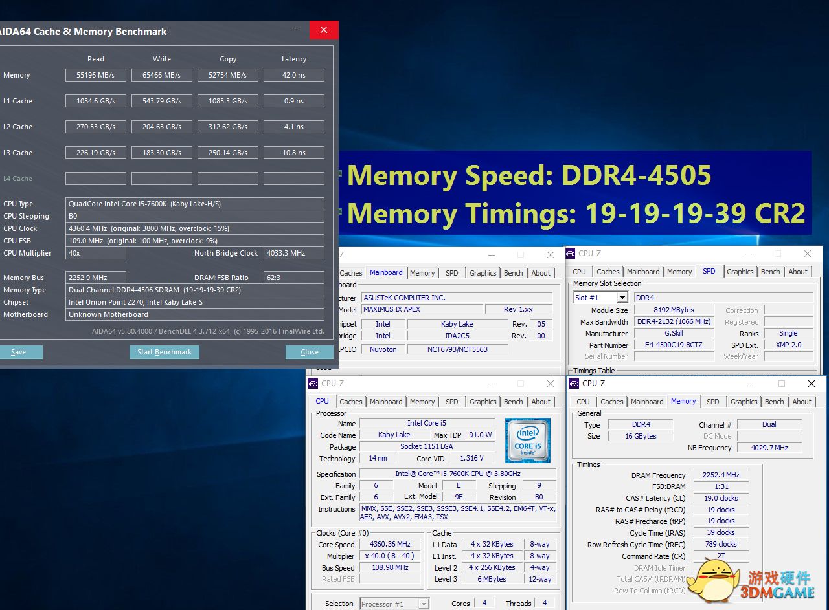
Task: Click the ASUSTeK COMPUTER INC. manufacturer field
Action: click(x=457, y=298)
